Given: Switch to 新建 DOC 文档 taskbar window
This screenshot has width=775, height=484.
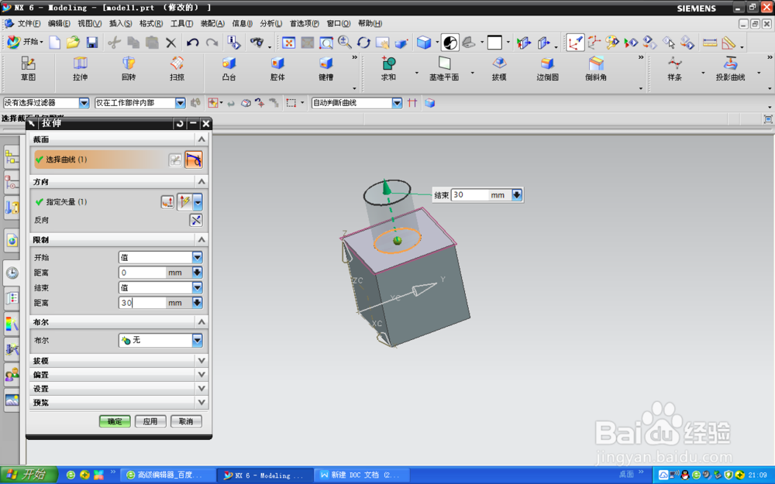Looking at the screenshot, I should point(363,475).
